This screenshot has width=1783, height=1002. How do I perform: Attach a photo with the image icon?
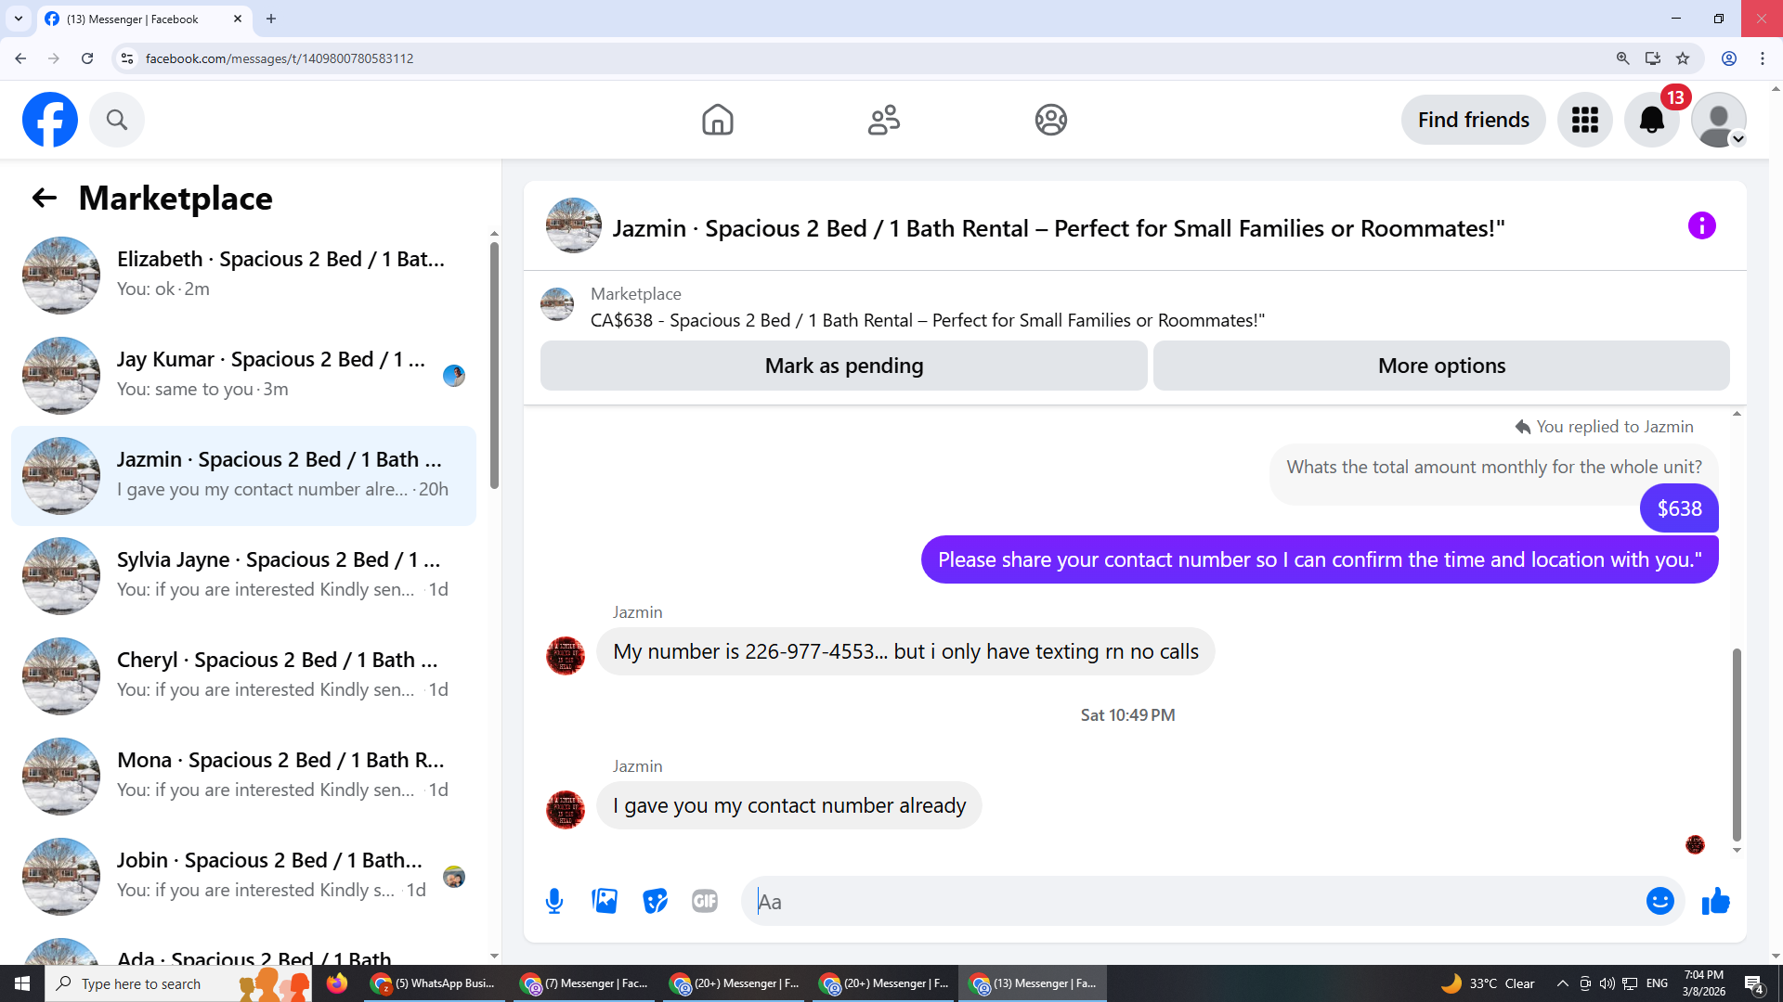[605, 901]
